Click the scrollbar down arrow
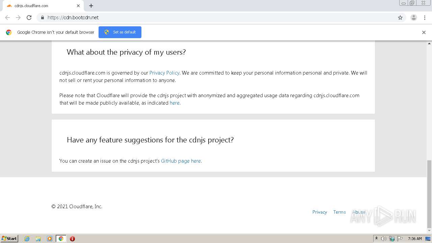 pos(429,231)
